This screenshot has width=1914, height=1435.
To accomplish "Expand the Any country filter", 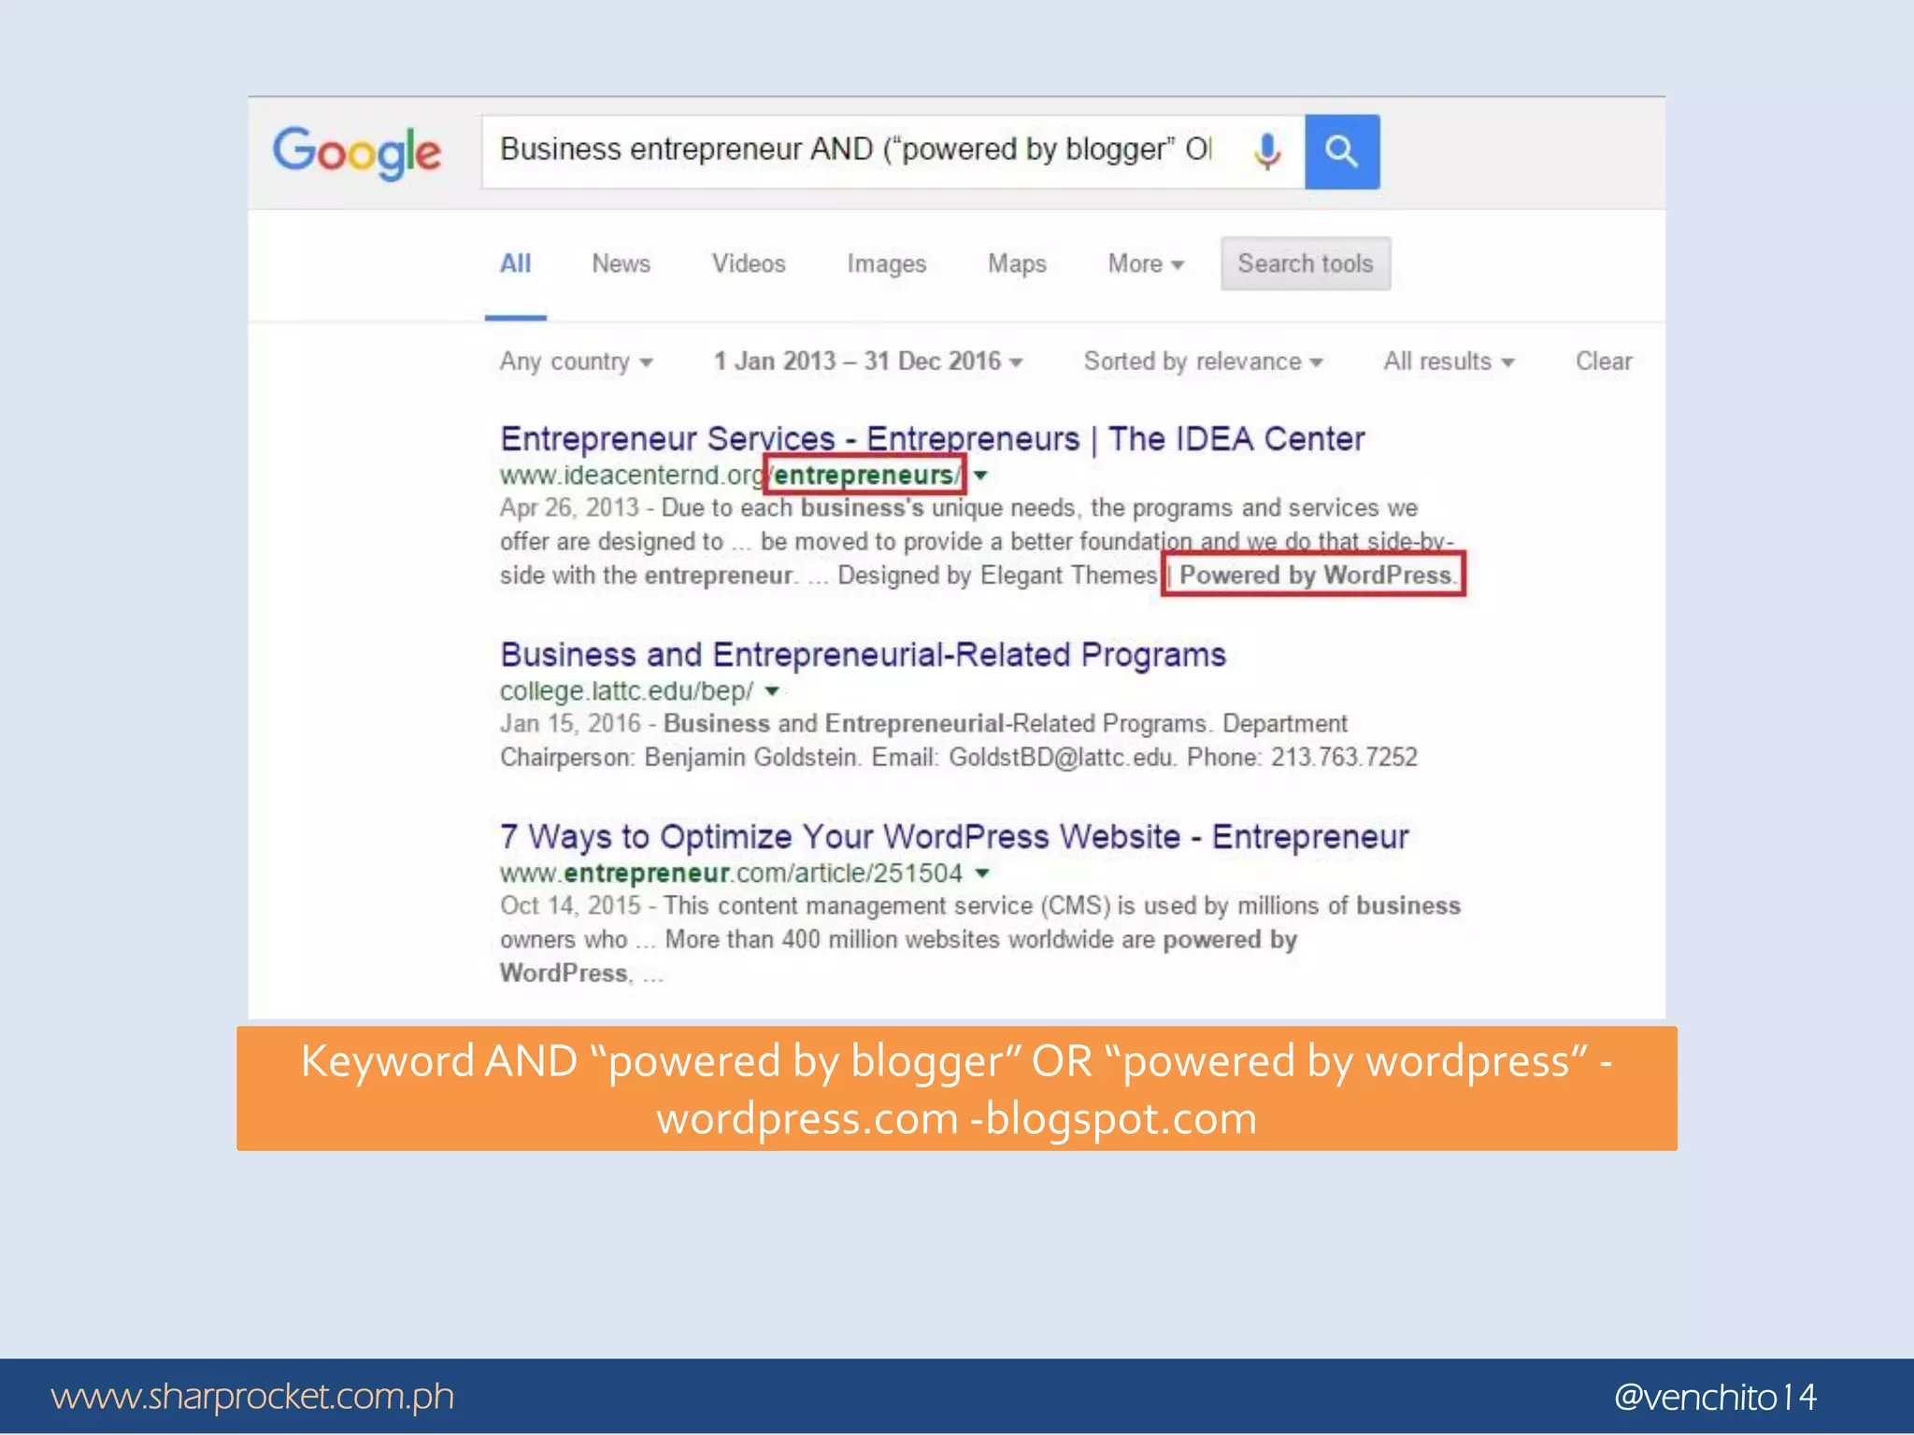I will point(576,362).
